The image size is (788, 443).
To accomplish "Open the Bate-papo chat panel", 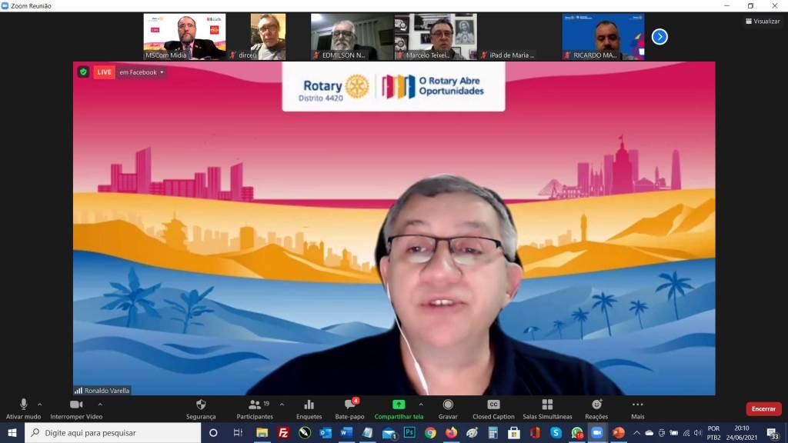I will point(349,408).
